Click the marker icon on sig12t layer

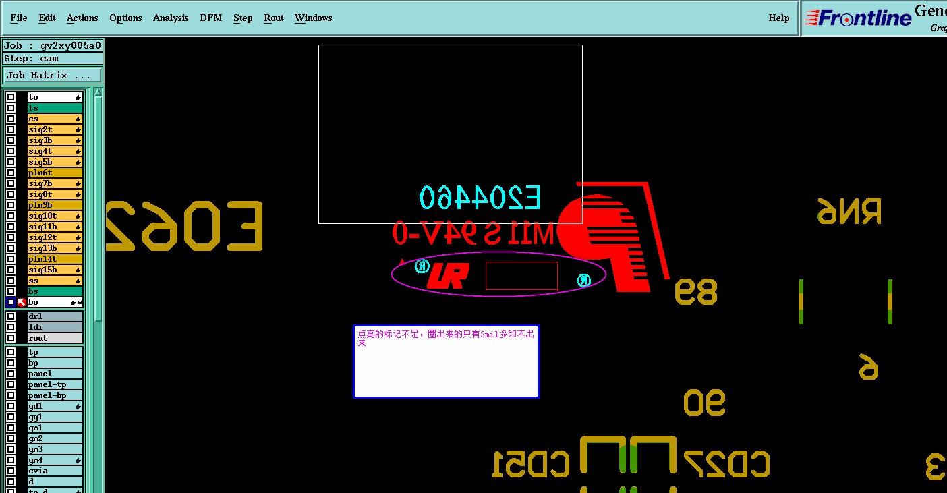78,237
